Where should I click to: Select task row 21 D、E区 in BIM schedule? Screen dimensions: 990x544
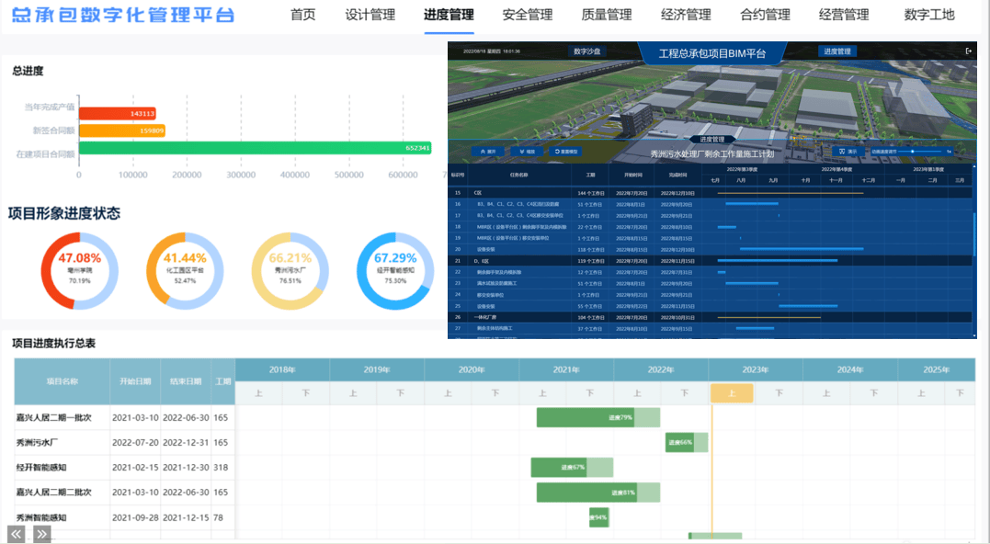click(x=711, y=261)
